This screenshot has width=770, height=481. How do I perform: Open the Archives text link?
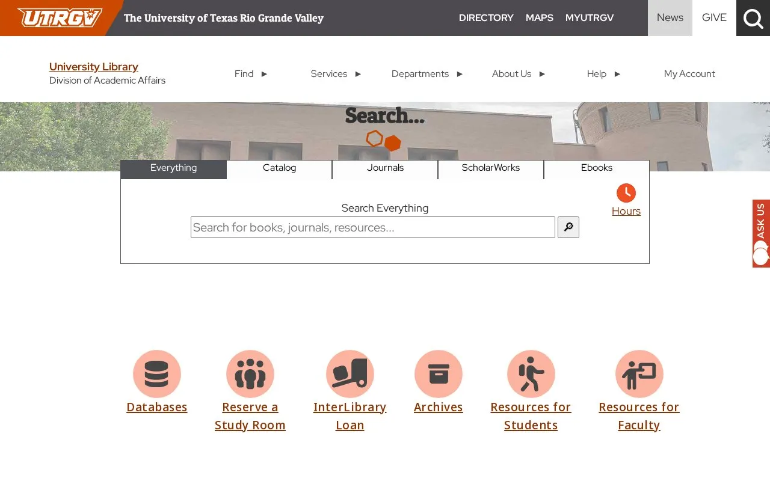[439, 407]
